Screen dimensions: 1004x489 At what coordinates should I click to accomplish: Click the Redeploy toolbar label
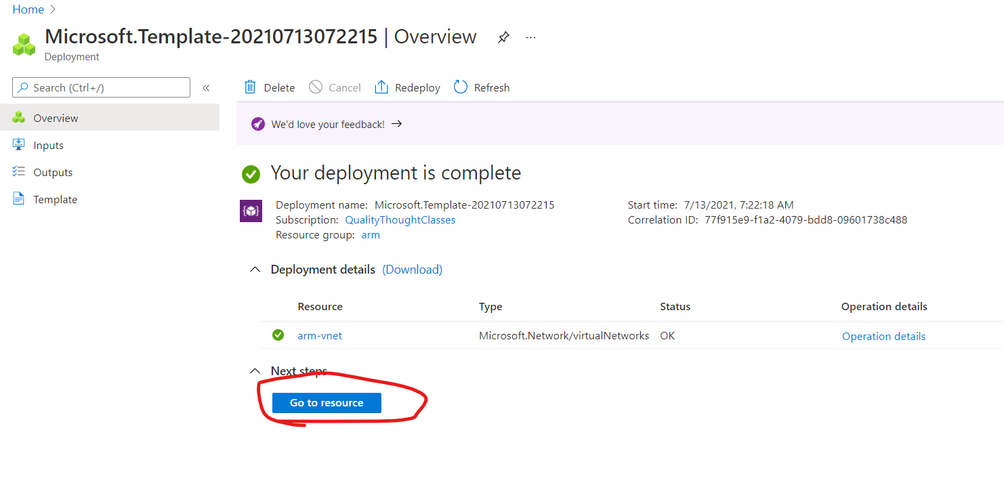417,88
